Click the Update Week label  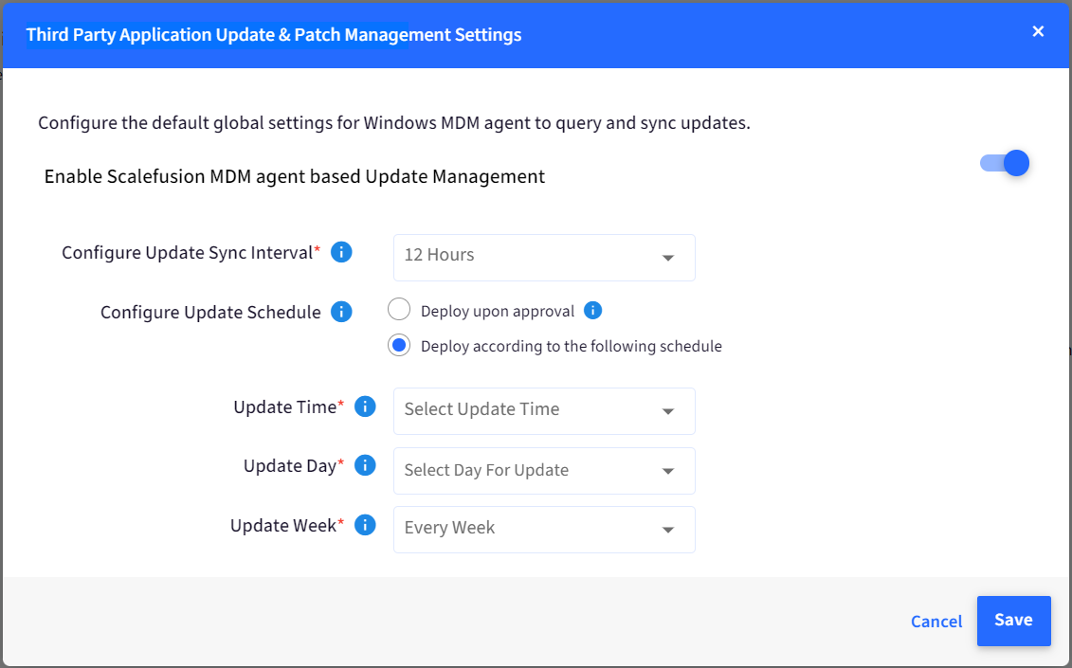pyautogui.click(x=287, y=526)
